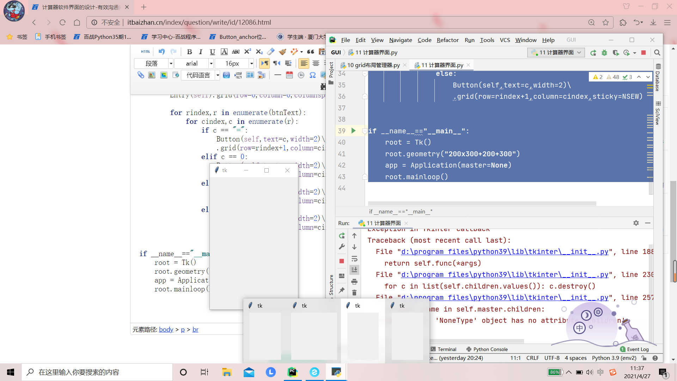Screen dimensions: 677x381
Task: Open Run panel gear settings
Action: tap(636, 223)
